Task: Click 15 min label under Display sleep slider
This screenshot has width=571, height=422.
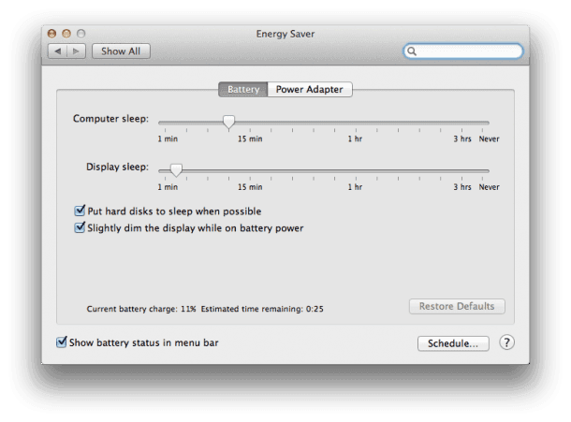Action: pos(250,187)
